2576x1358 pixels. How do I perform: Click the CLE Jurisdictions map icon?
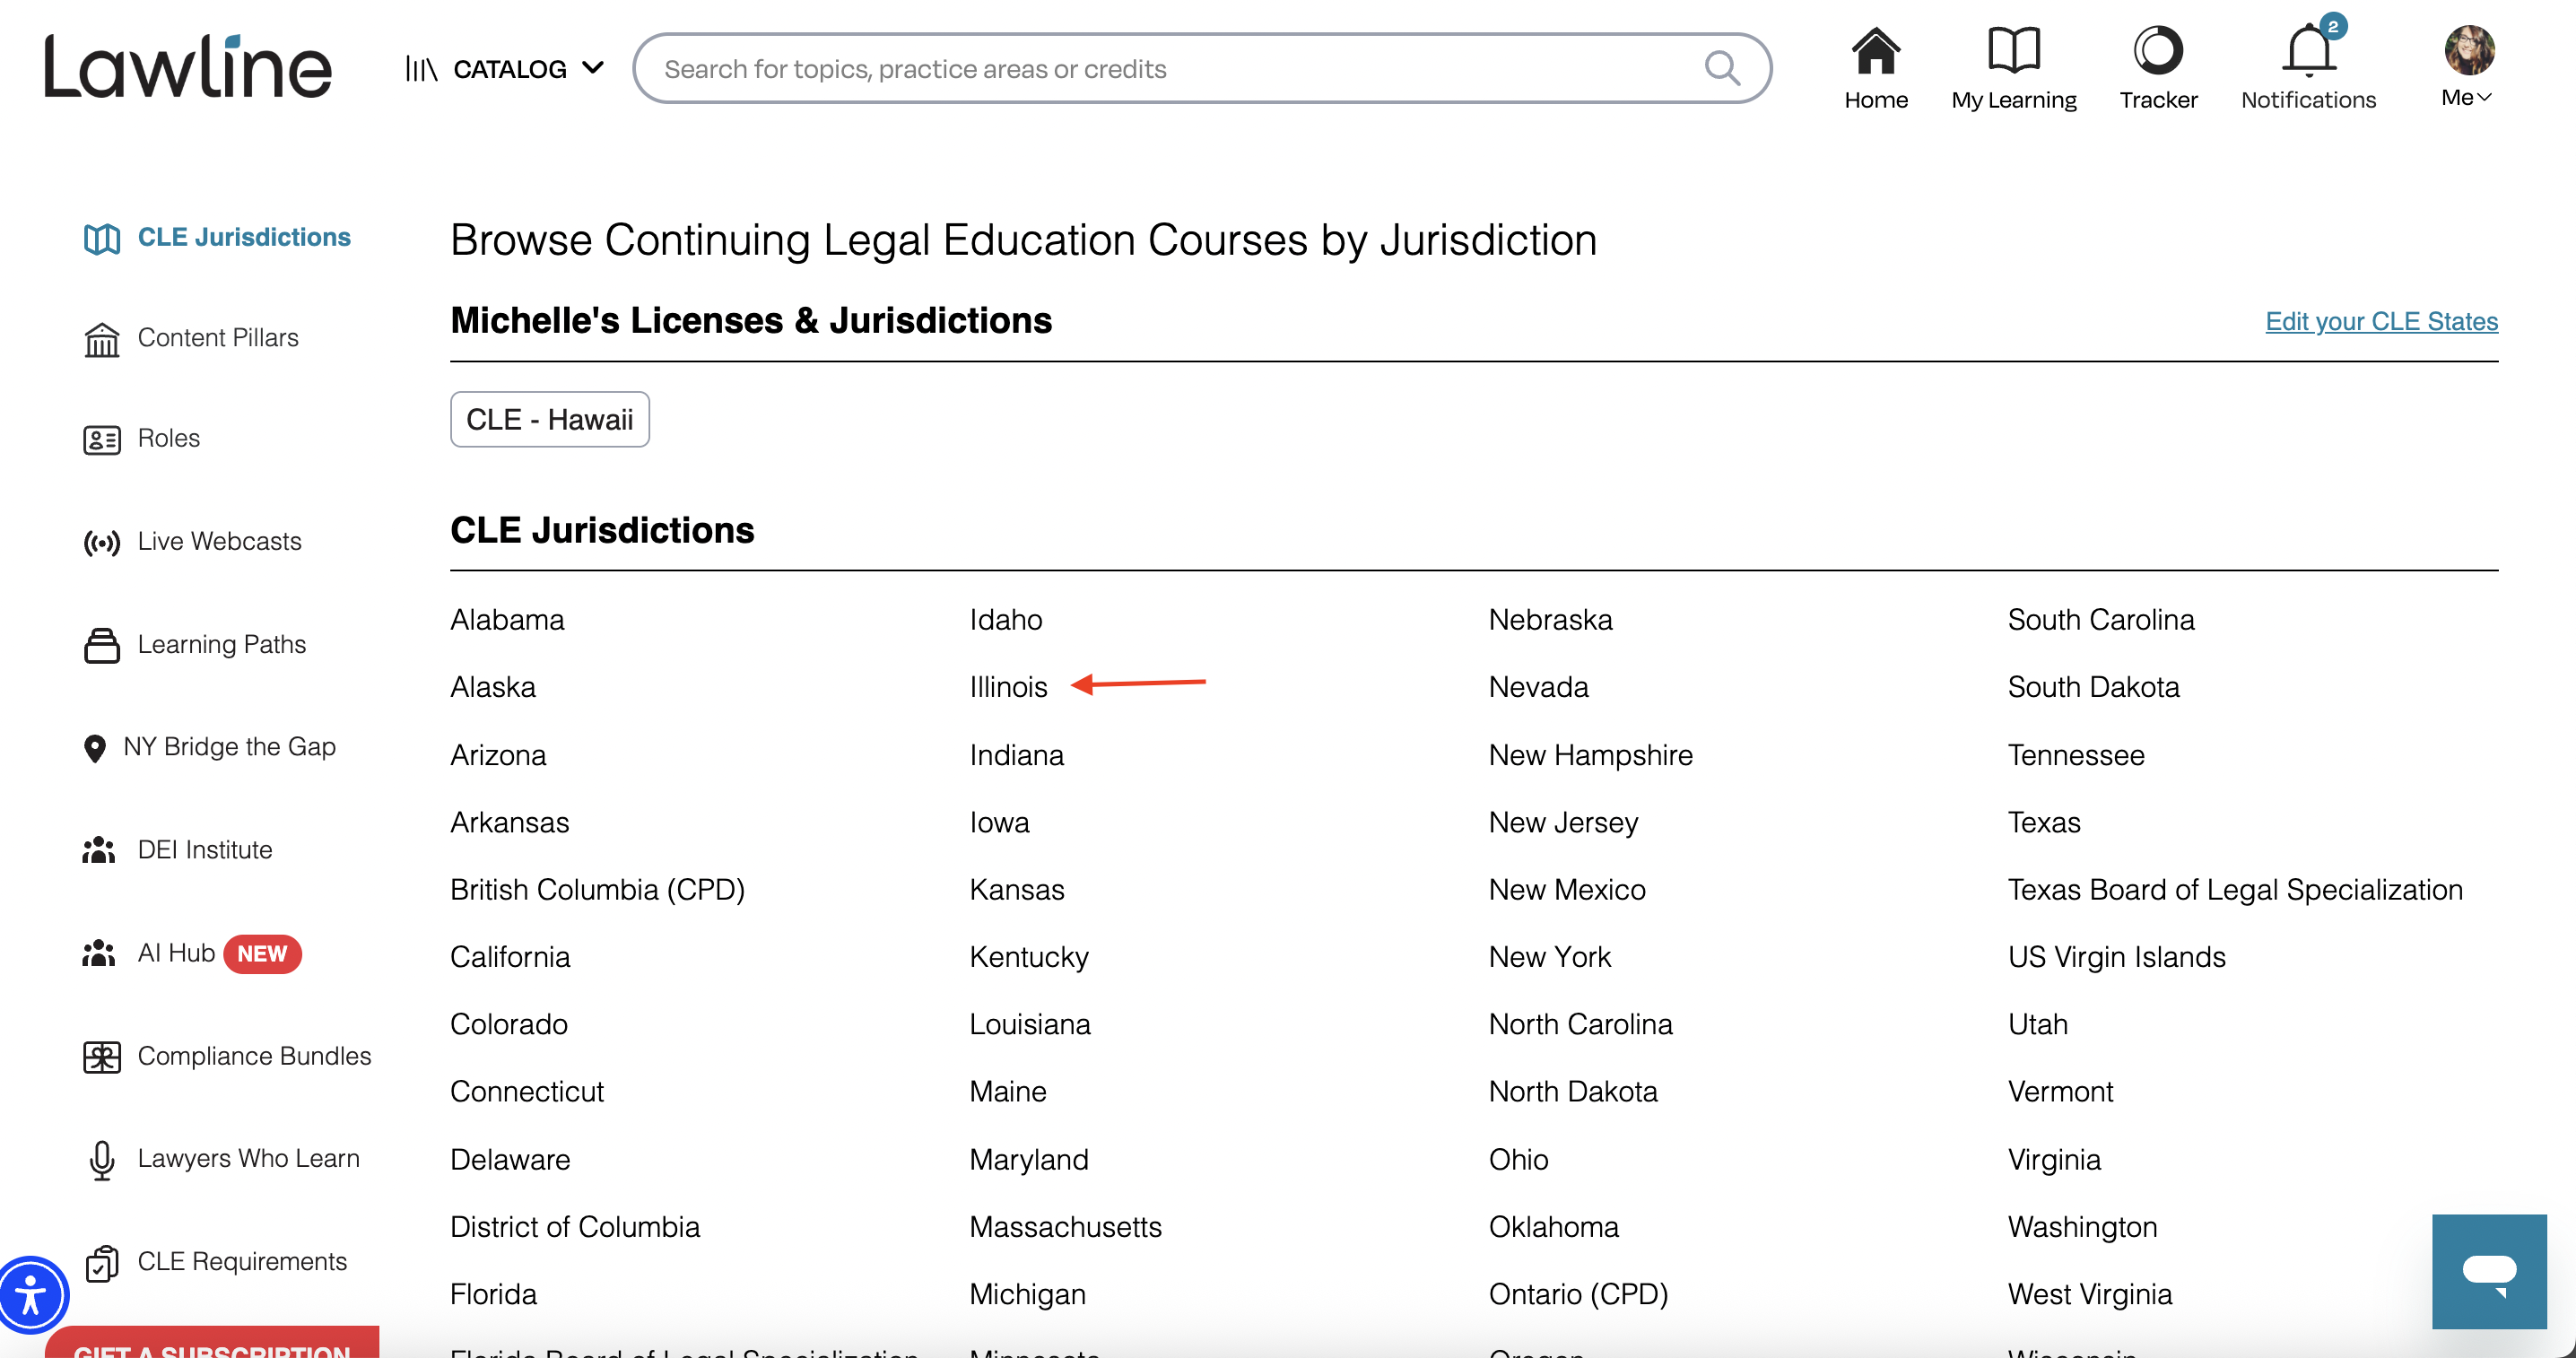[x=102, y=238]
